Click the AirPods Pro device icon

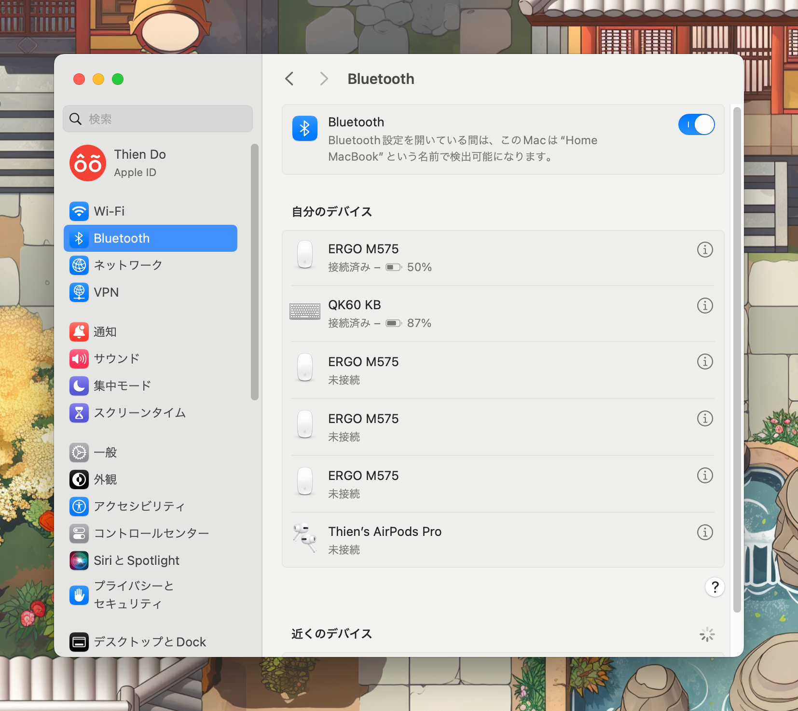305,538
